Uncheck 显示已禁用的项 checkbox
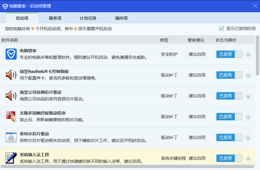260x170 pixels. point(221,29)
